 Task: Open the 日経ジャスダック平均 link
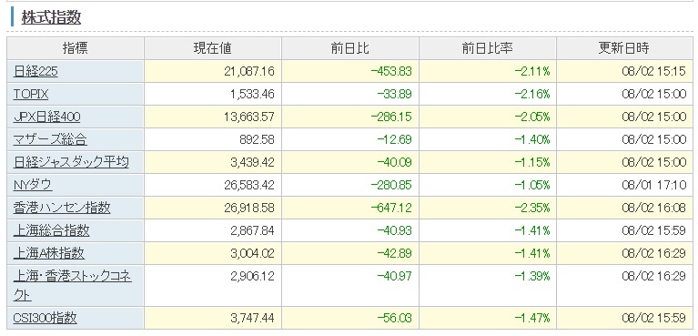(x=71, y=162)
